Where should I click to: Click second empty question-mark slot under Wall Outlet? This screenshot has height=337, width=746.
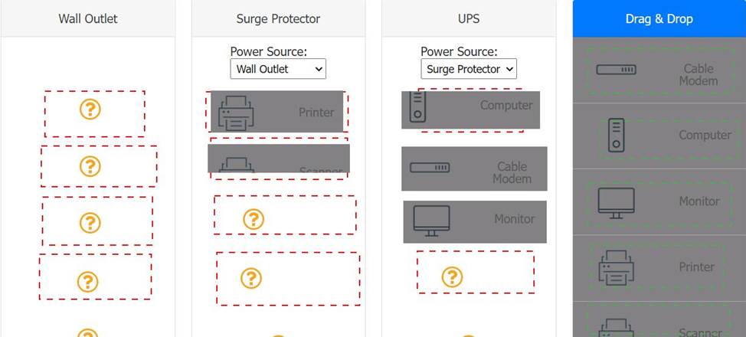(90, 166)
